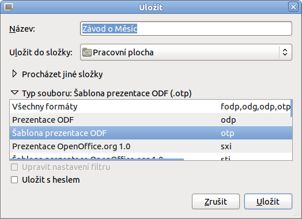
Task: Close the Uložit dialog
Action: (293, 7)
